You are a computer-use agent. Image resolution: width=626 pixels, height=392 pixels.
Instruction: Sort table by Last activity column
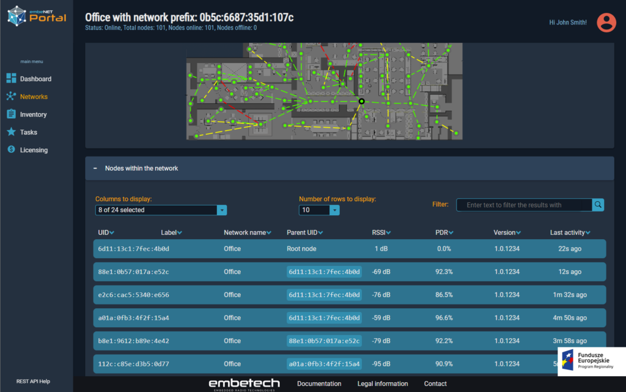[589, 233]
